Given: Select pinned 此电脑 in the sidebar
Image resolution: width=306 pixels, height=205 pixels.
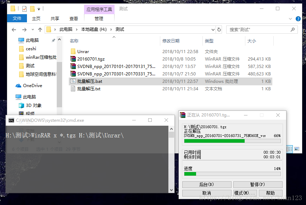Looking at the screenshot, I should coord(32,40).
